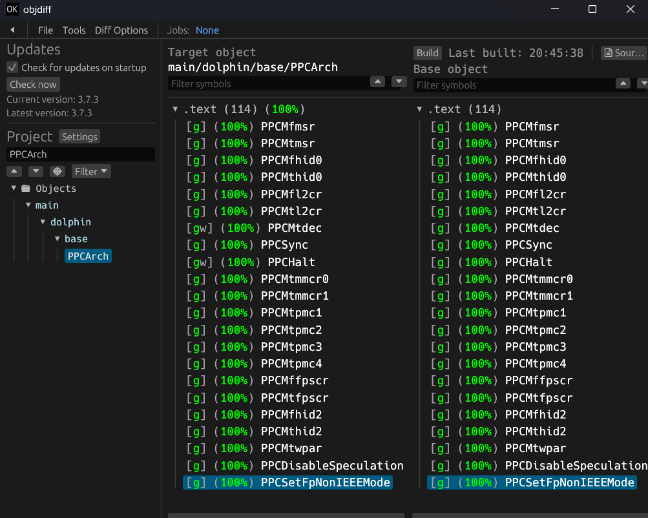The image size is (648, 518).
Task: Expand all project tree down-arrow button
Action: [x=36, y=171]
